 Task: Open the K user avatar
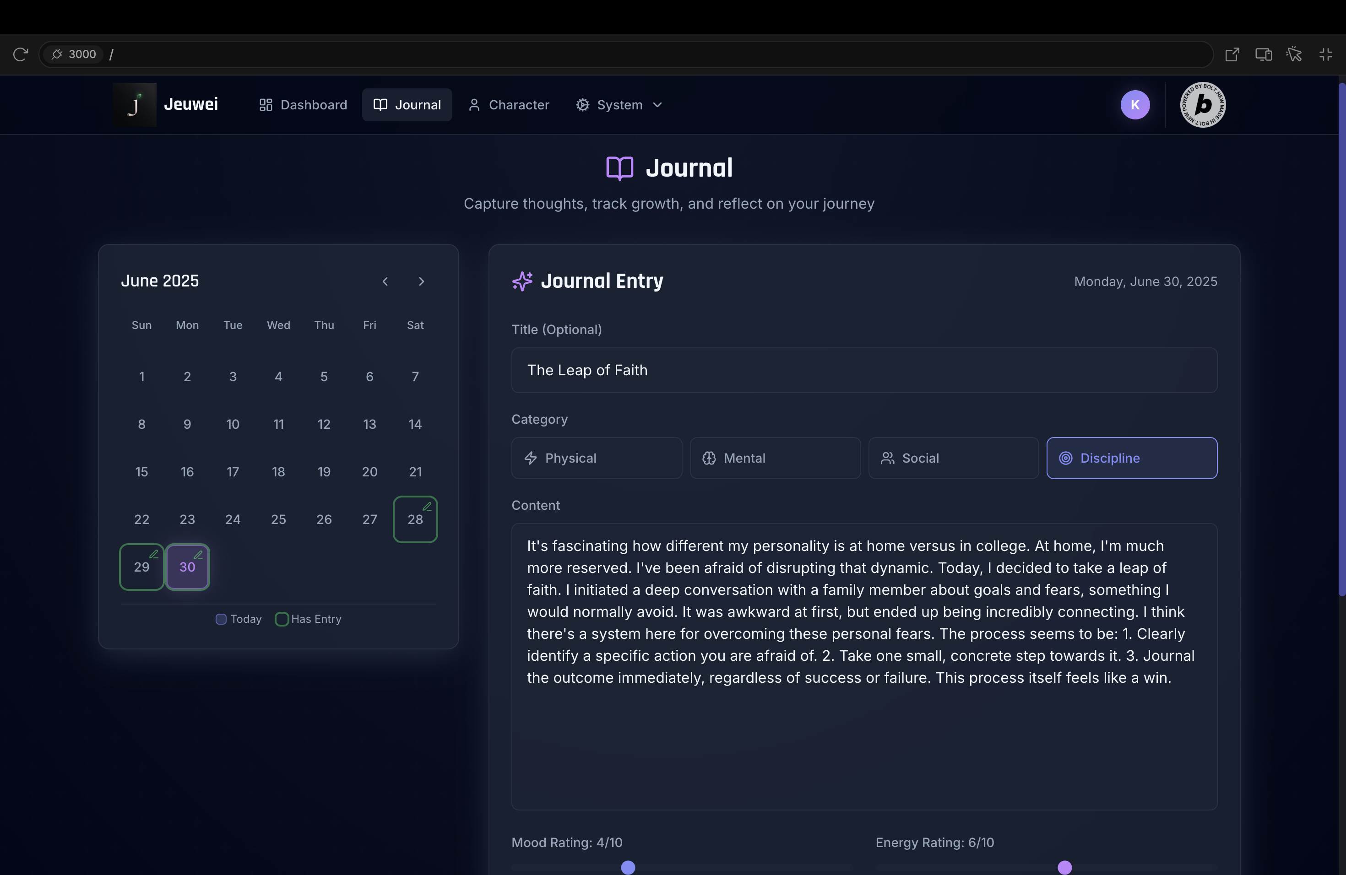click(1134, 105)
